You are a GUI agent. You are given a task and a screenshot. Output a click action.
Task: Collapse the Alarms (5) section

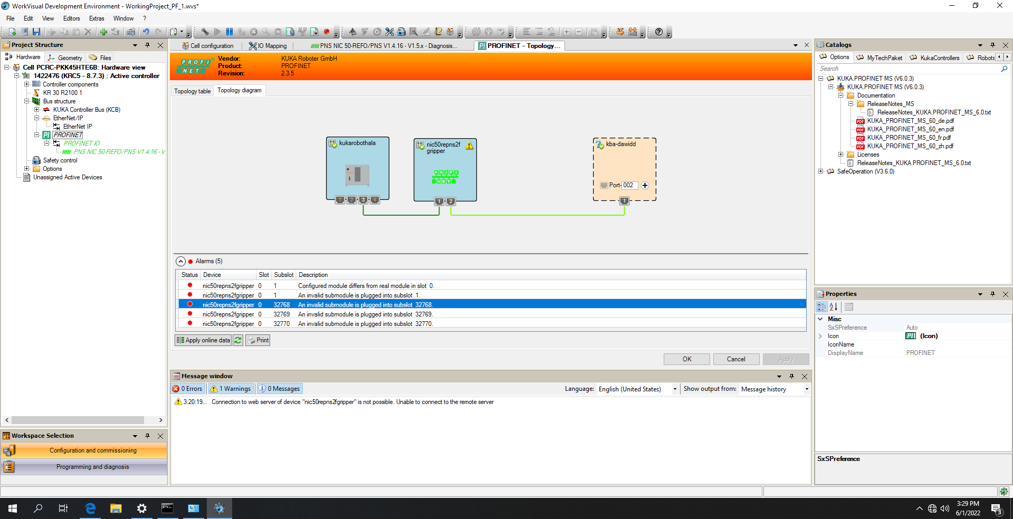click(x=180, y=262)
